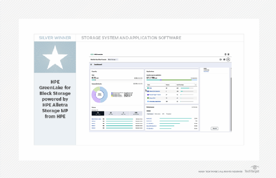The height and width of the screenshot is (178, 276).
Task: Click the Dashboard page title
Action: pyautogui.click(x=98, y=65)
